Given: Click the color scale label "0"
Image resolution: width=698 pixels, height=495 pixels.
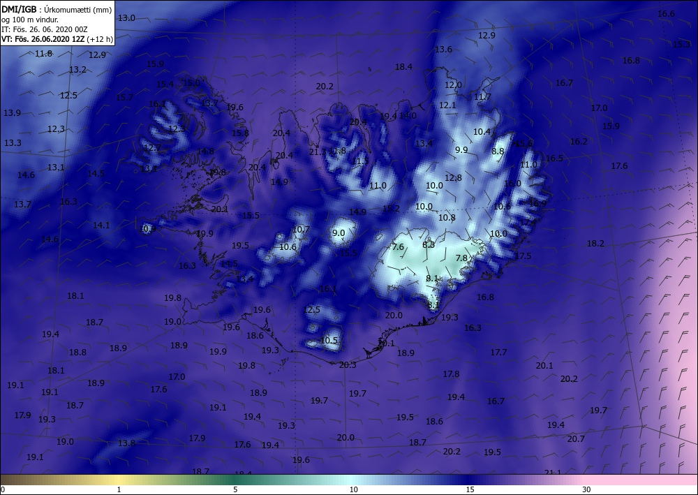Looking at the screenshot, I should [3, 489].
